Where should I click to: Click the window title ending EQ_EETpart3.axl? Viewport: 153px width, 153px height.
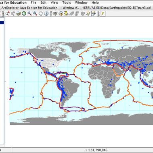pos(76,8)
